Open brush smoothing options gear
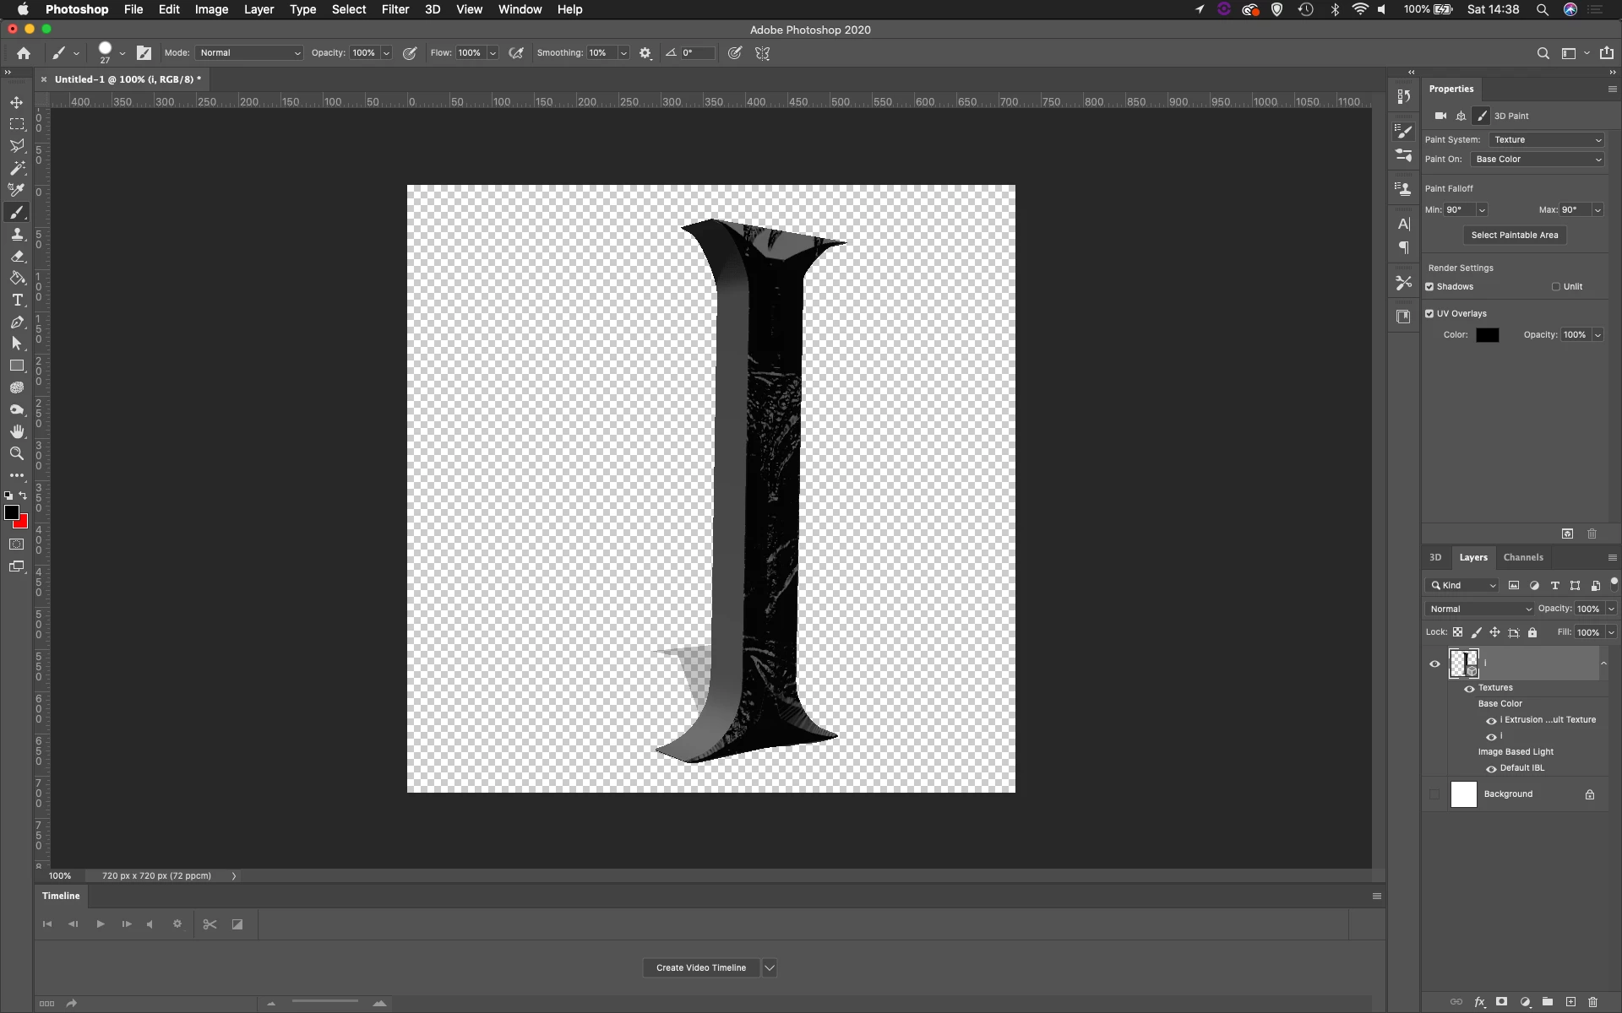The image size is (1622, 1013). pyautogui.click(x=645, y=52)
